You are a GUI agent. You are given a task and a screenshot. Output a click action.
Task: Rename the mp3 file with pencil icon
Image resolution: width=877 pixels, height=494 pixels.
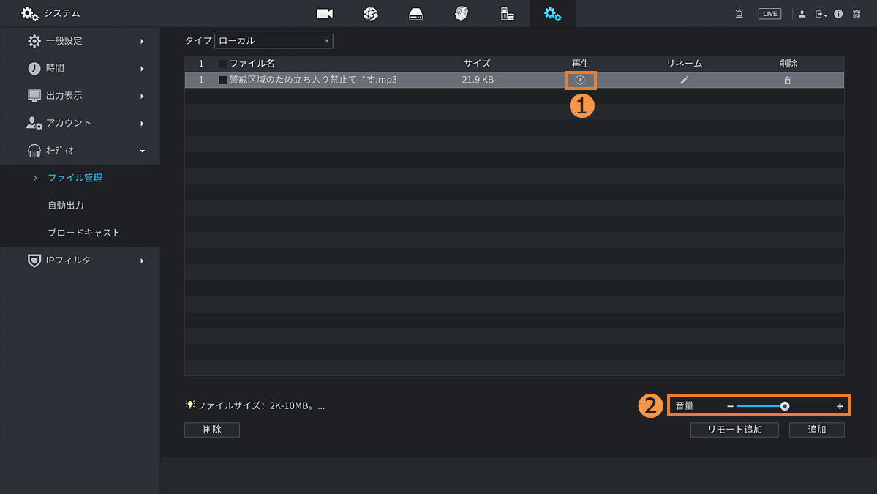pos(684,80)
